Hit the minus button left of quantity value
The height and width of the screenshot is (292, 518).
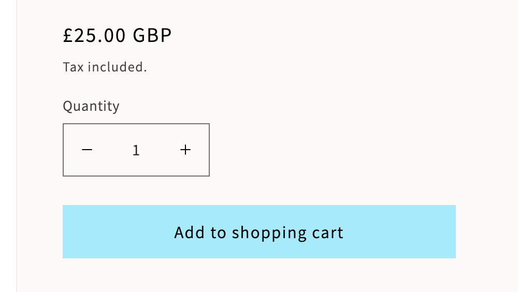pyautogui.click(x=87, y=150)
